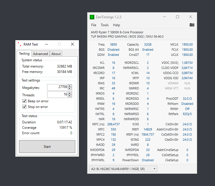Open the Help menu in ZenTimings

point(116,25)
